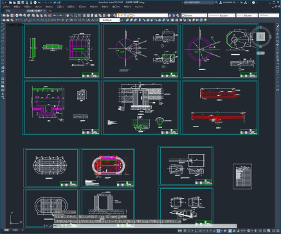Click the Autodesk App Store cart icon
Screen dimensions: 281x234
[242, 3]
